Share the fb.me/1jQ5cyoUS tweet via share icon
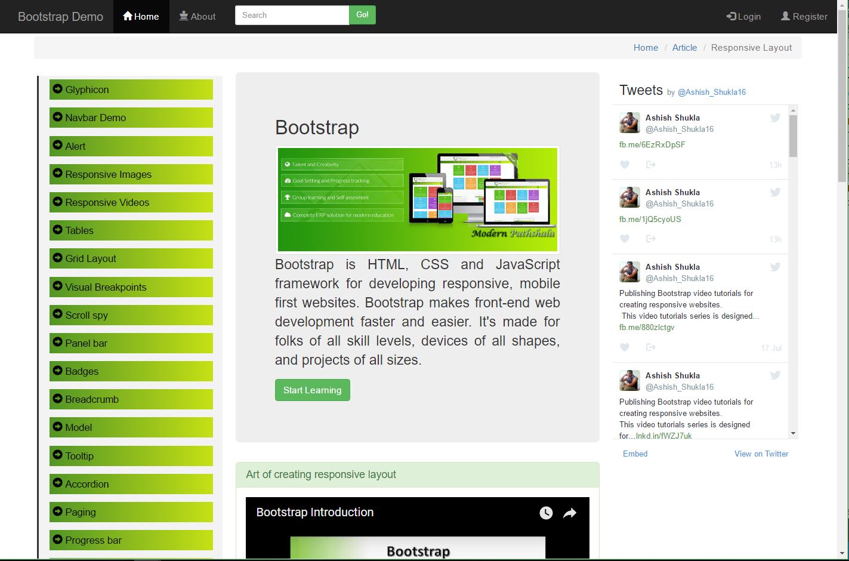 (x=651, y=239)
